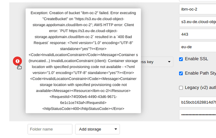Click the InvalidLocationConstraint error tooltip text
Viewport: 216px width, 138px height.
[x=83, y=61]
